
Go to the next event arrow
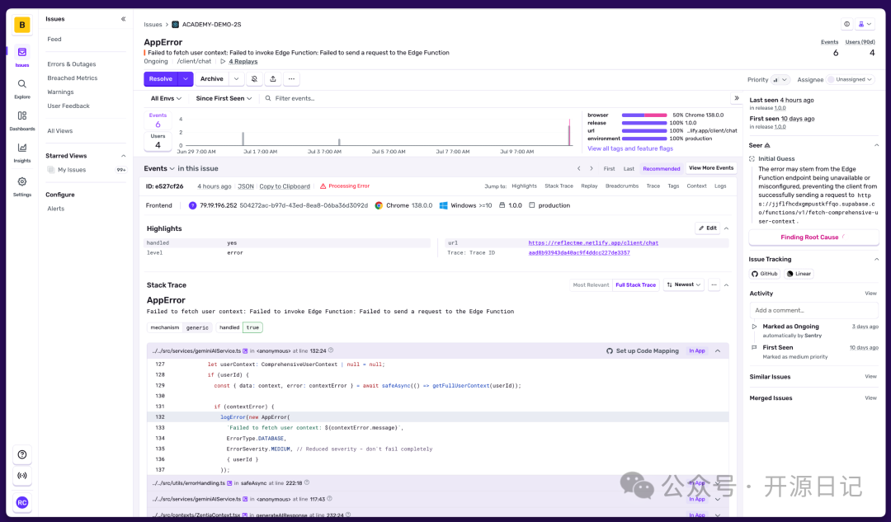tap(592, 169)
